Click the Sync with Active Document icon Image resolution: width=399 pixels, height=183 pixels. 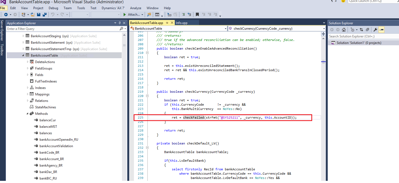361,30
